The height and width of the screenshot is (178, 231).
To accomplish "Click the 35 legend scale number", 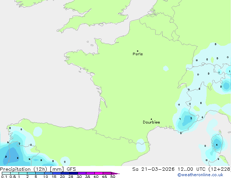I will [x=87, y=177].
